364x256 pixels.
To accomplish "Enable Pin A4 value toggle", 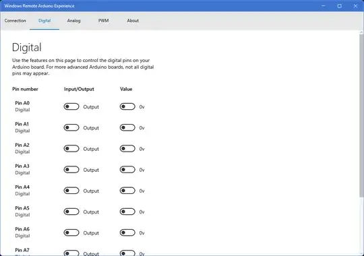I will [127, 191].
